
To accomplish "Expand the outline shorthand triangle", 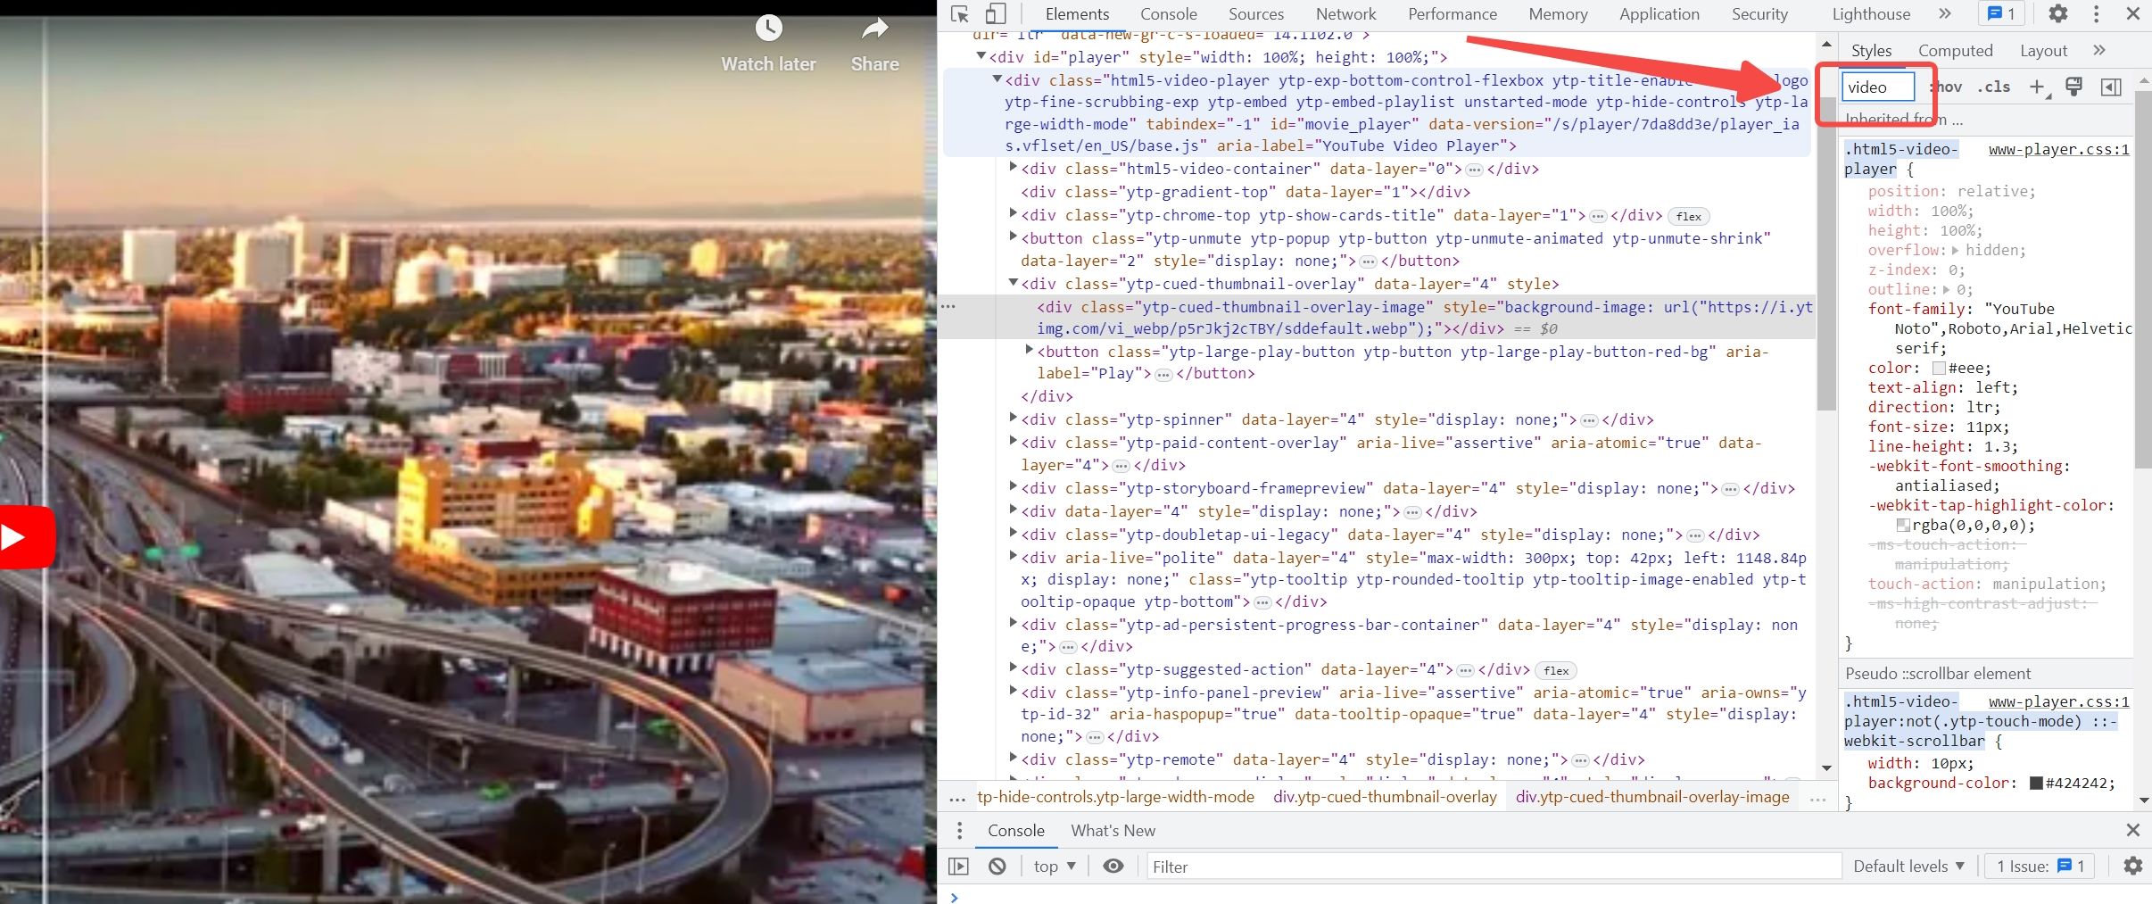I will pyautogui.click(x=1946, y=290).
